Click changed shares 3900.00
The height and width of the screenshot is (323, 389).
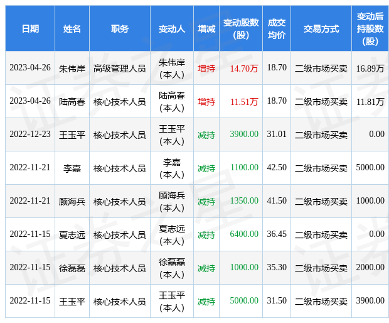click(244, 134)
